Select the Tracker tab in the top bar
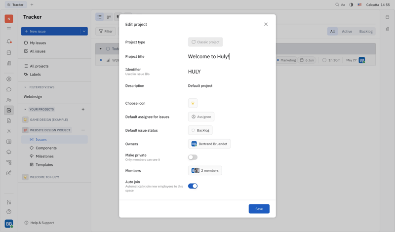 (16, 4)
